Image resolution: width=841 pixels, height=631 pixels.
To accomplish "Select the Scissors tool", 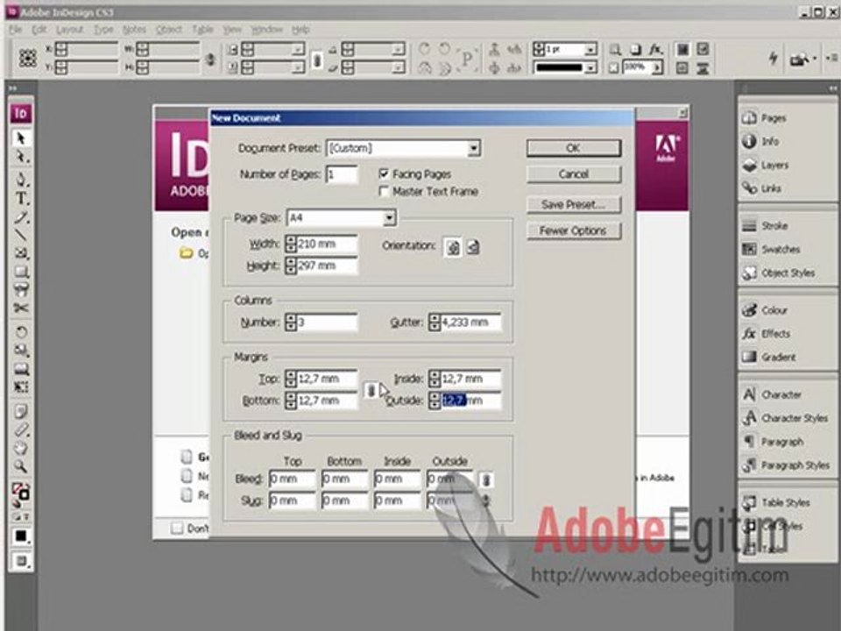I will [x=21, y=308].
